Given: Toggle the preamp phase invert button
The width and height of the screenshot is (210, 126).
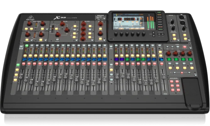Looking at the screenshot, I should pos(31,29).
